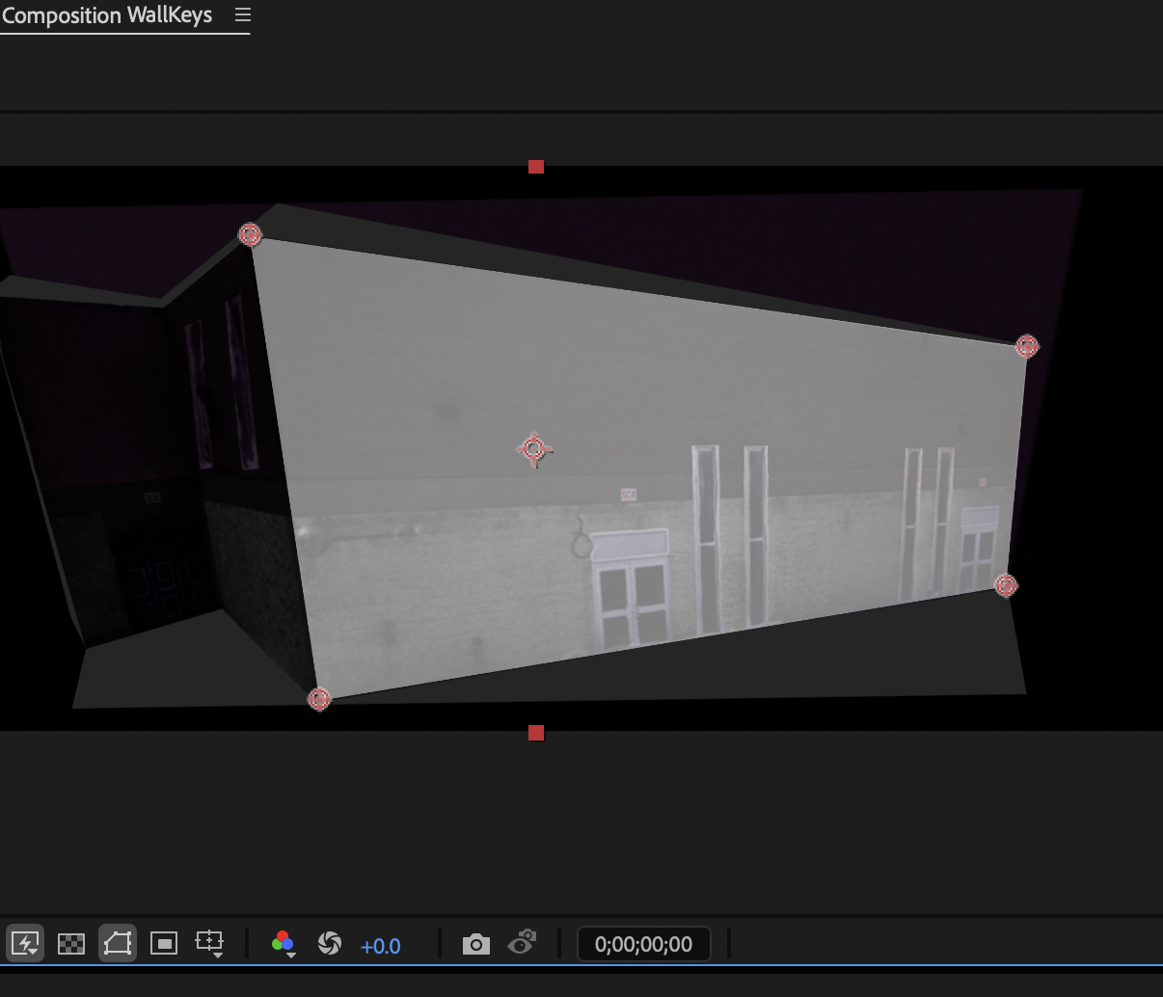Reset exposure using the aperture icon
The image size is (1163, 997).
tap(330, 944)
